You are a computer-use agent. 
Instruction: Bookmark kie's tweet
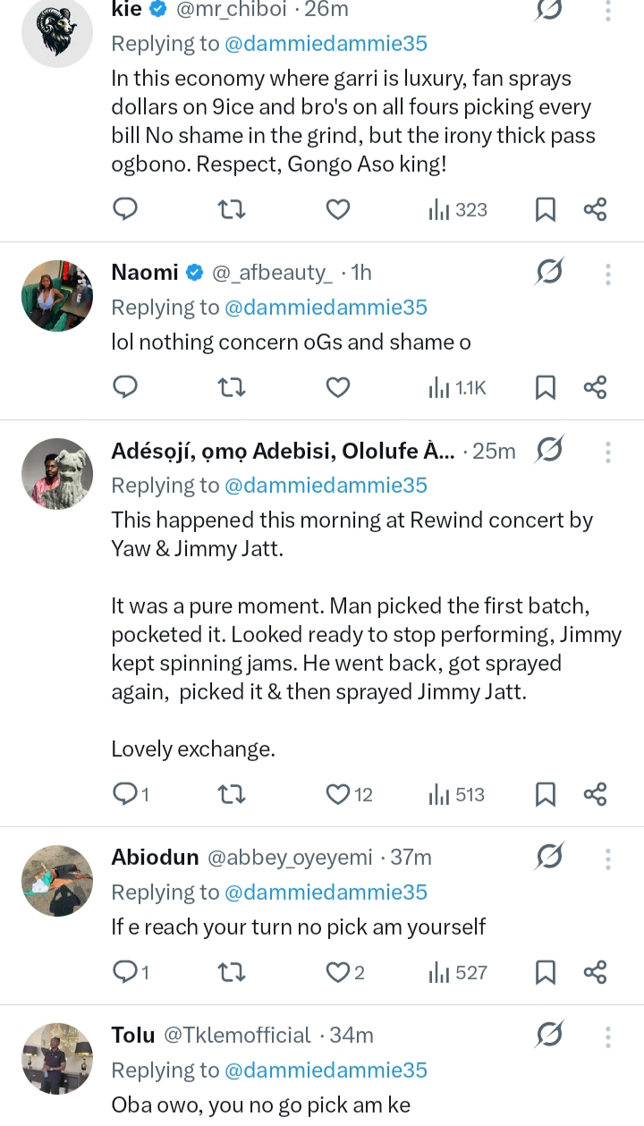pyautogui.click(x=545, y=209)
